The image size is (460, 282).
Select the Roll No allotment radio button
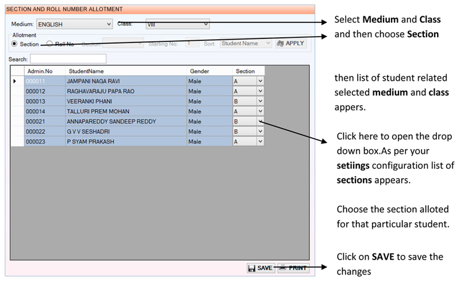point(49,44)
